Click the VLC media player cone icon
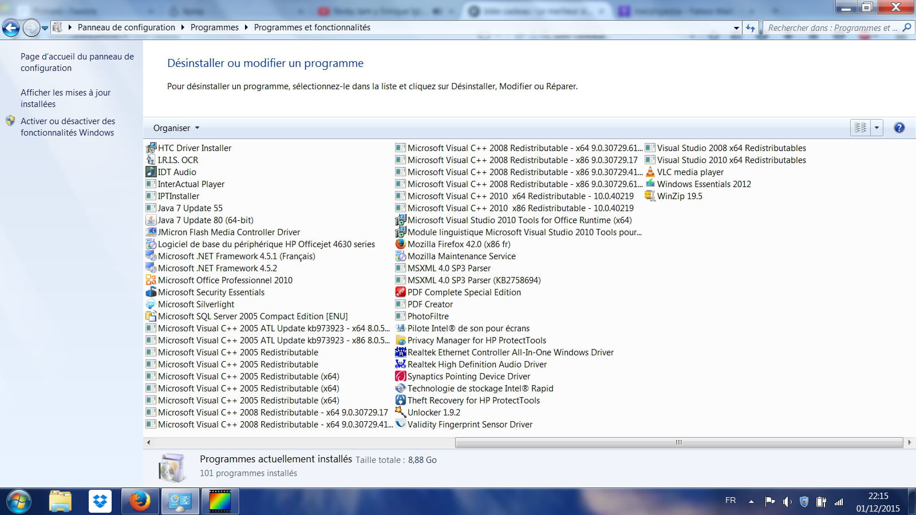The image size is (916, 515). 650,172
